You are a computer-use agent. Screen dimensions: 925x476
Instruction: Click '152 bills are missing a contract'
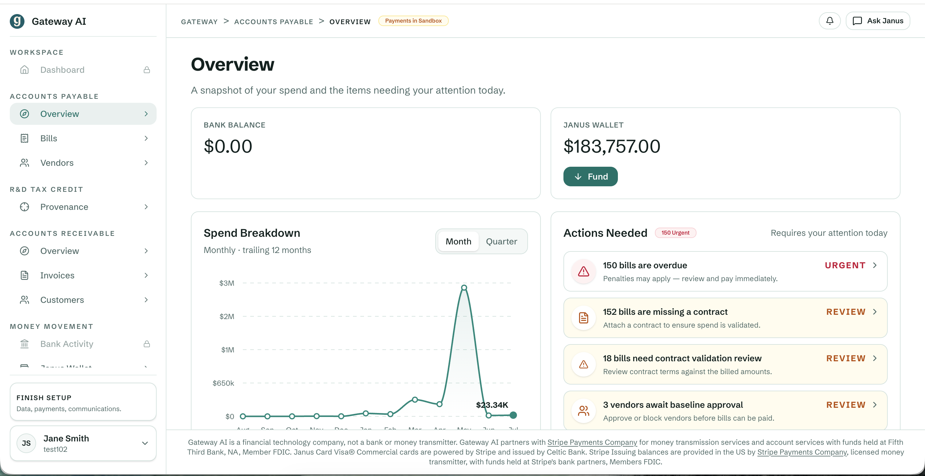coord(665,312)
